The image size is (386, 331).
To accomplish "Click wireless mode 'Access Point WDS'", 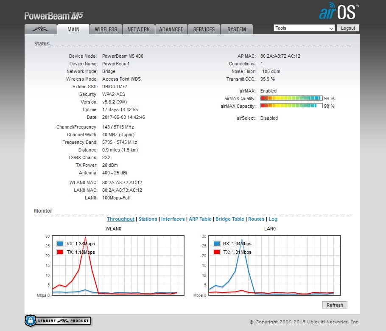I will click(121, 79).
